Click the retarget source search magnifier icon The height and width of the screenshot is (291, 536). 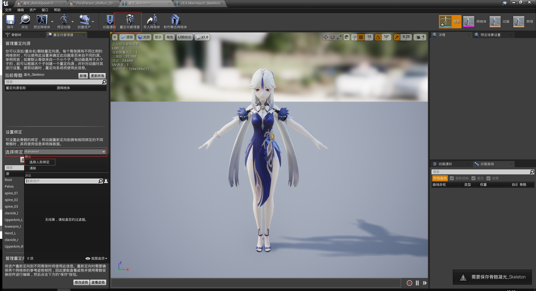[104, 82]
